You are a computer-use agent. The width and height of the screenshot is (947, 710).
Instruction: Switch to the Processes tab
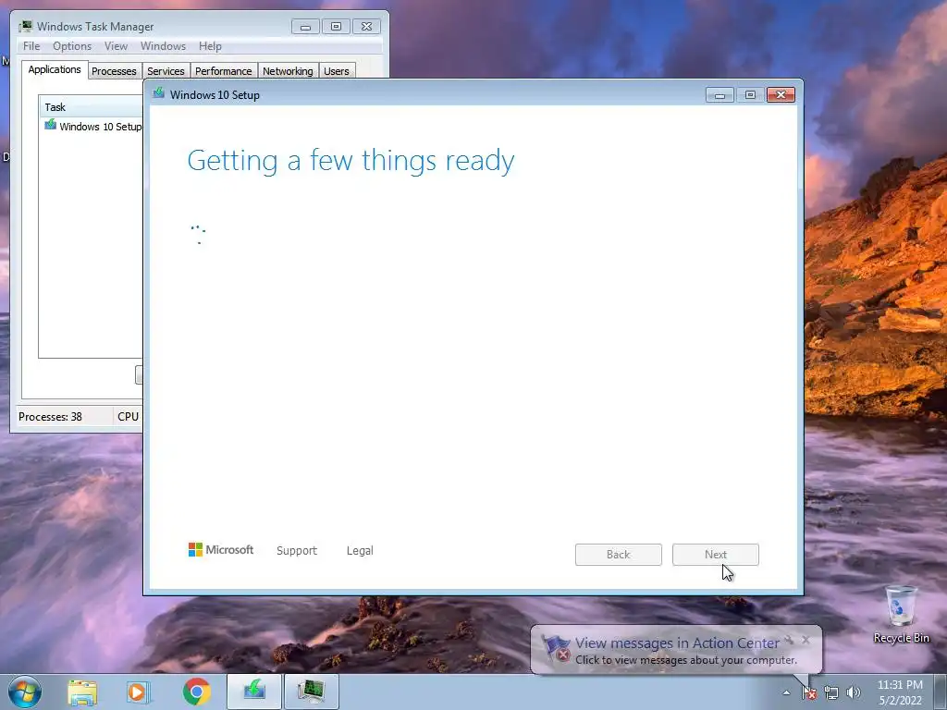click(x=114, y=71)
